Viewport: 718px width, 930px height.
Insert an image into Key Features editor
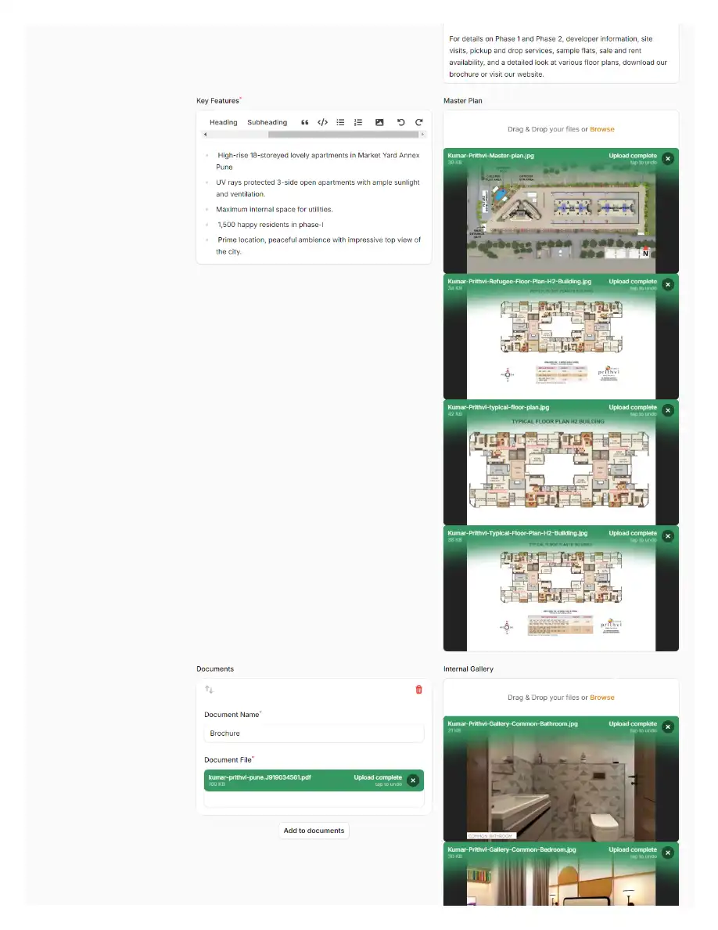[379, 122]
